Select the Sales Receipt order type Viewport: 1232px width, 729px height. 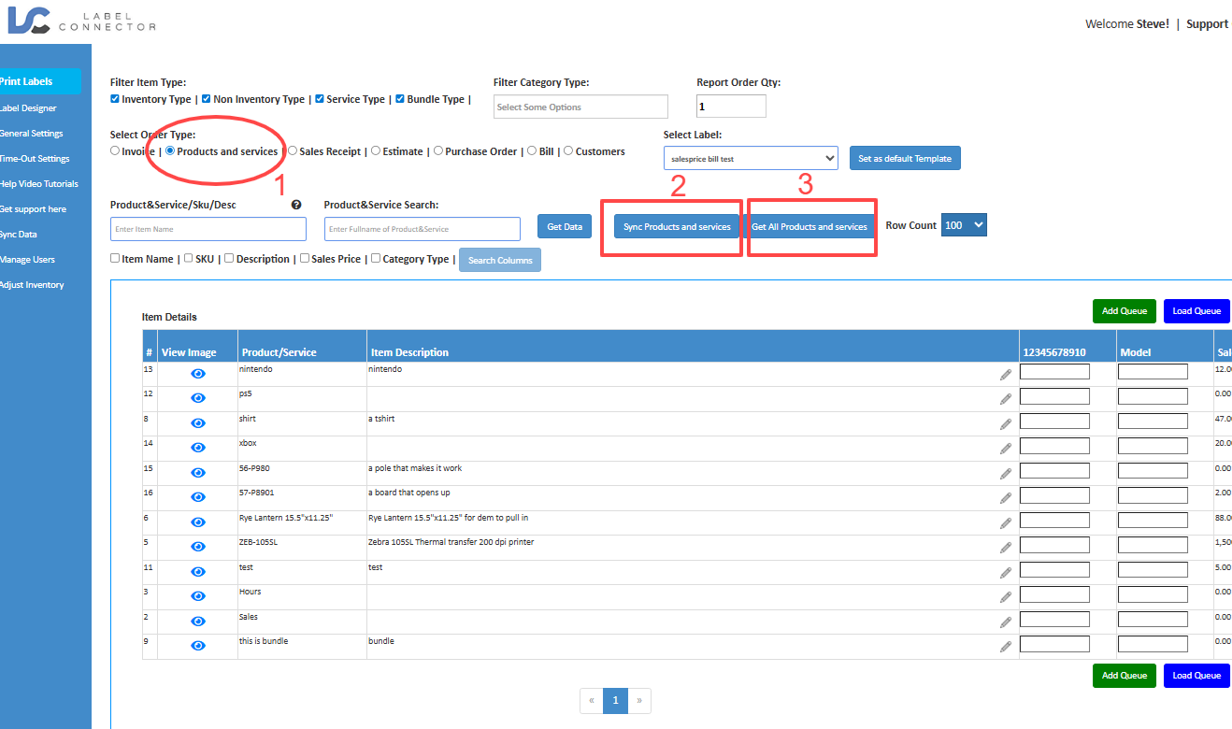pyautogui.click(x=293, y=150)
